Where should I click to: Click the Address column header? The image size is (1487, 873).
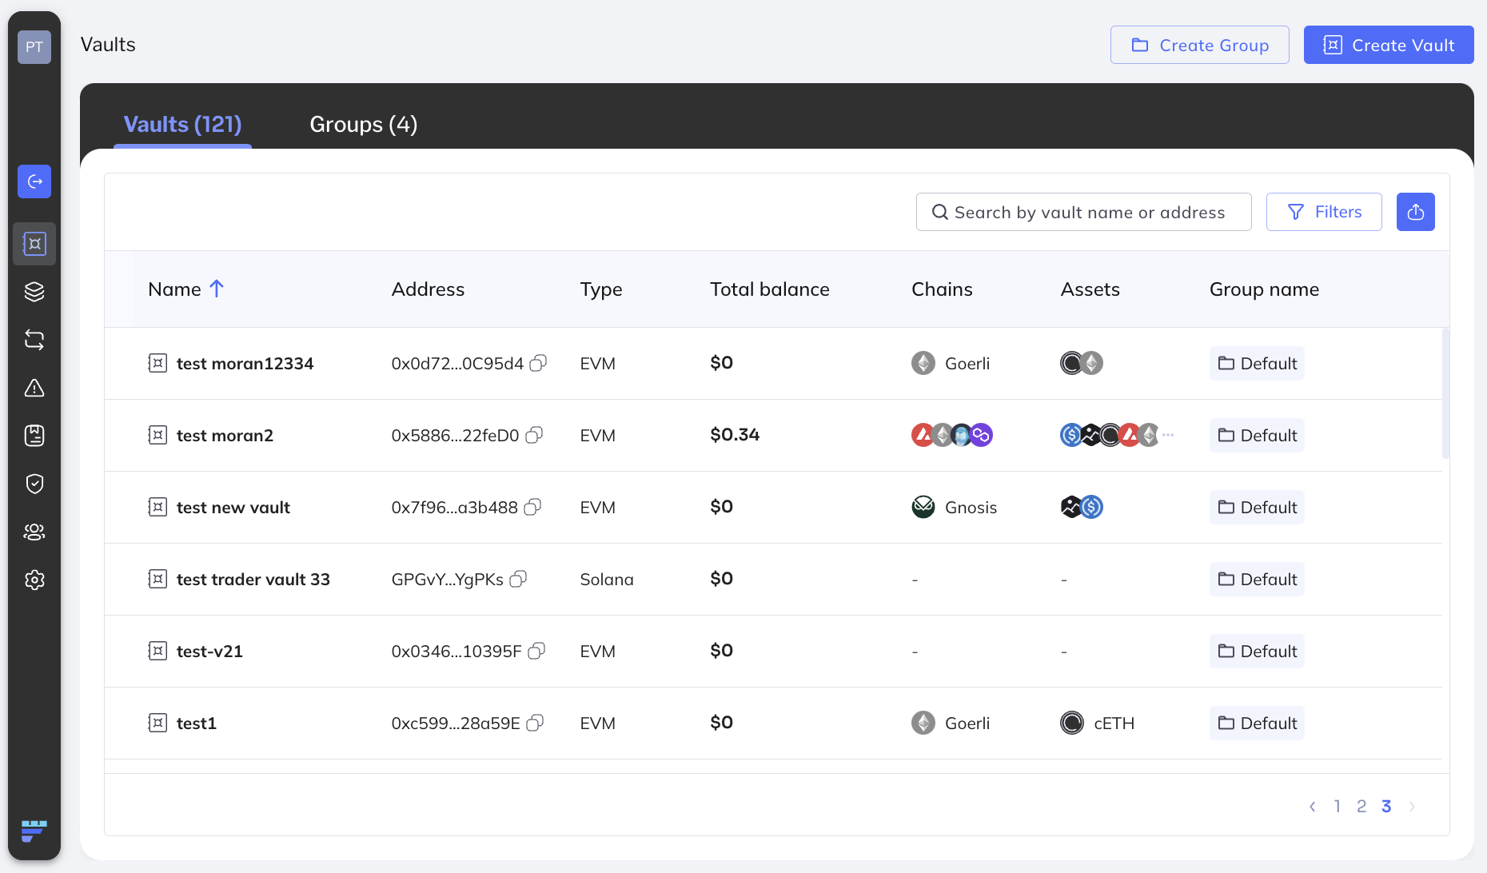coord(428,289)
